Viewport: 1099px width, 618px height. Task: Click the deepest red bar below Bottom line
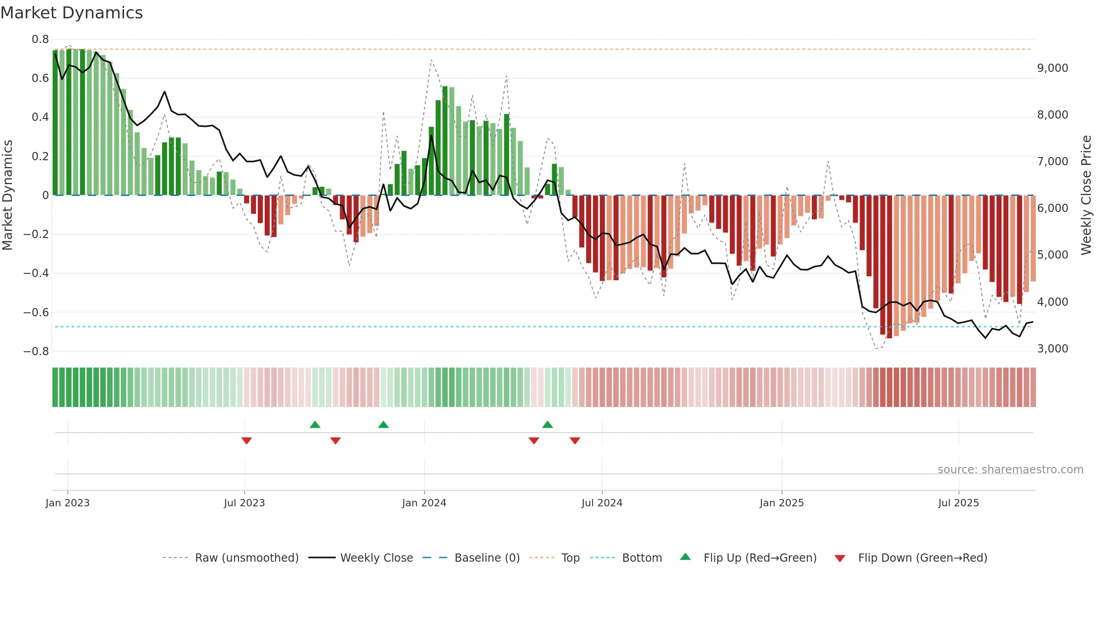[x=889, y=267]
